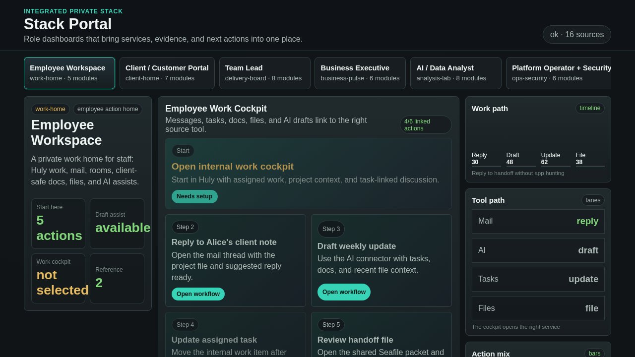Image resolution: width=635 pixels, height=357 pixels.
Task: Select the Files file lane
Action: 538,308
